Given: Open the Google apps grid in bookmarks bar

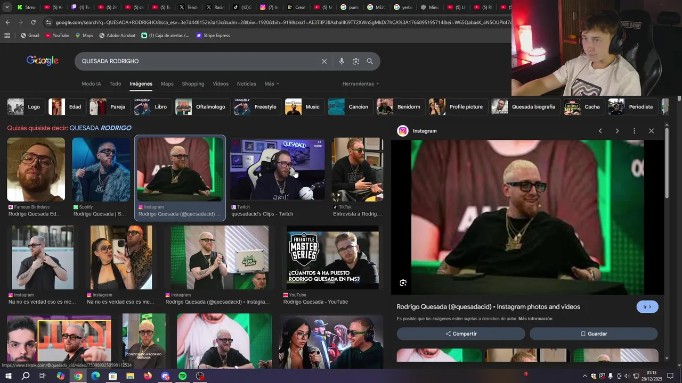Looking at the screenshot, I should (7, 36).
